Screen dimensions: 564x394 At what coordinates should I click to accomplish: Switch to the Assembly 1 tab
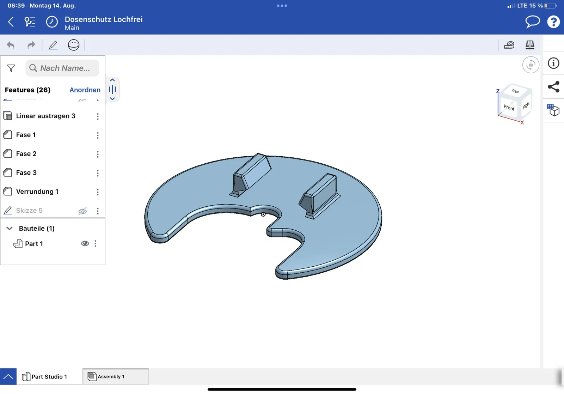coord(115,377)
